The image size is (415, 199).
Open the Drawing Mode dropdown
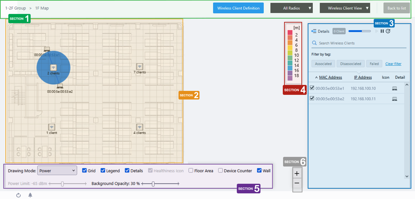coord(57,171)
